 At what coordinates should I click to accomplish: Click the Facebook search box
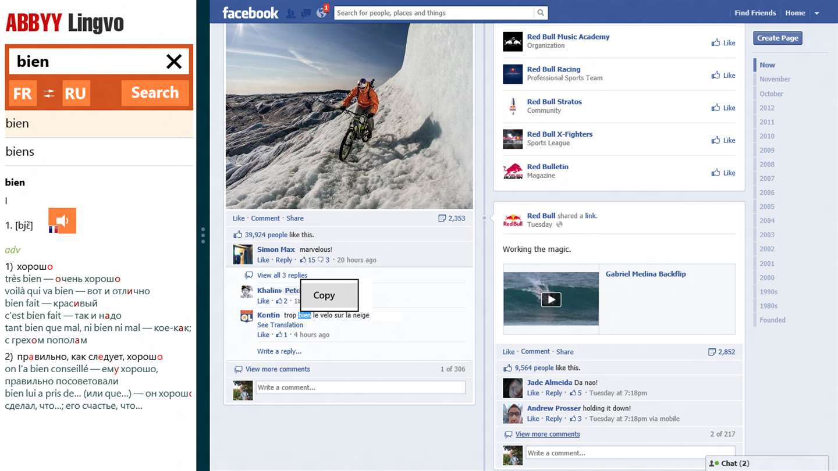[x=434, y=13]
